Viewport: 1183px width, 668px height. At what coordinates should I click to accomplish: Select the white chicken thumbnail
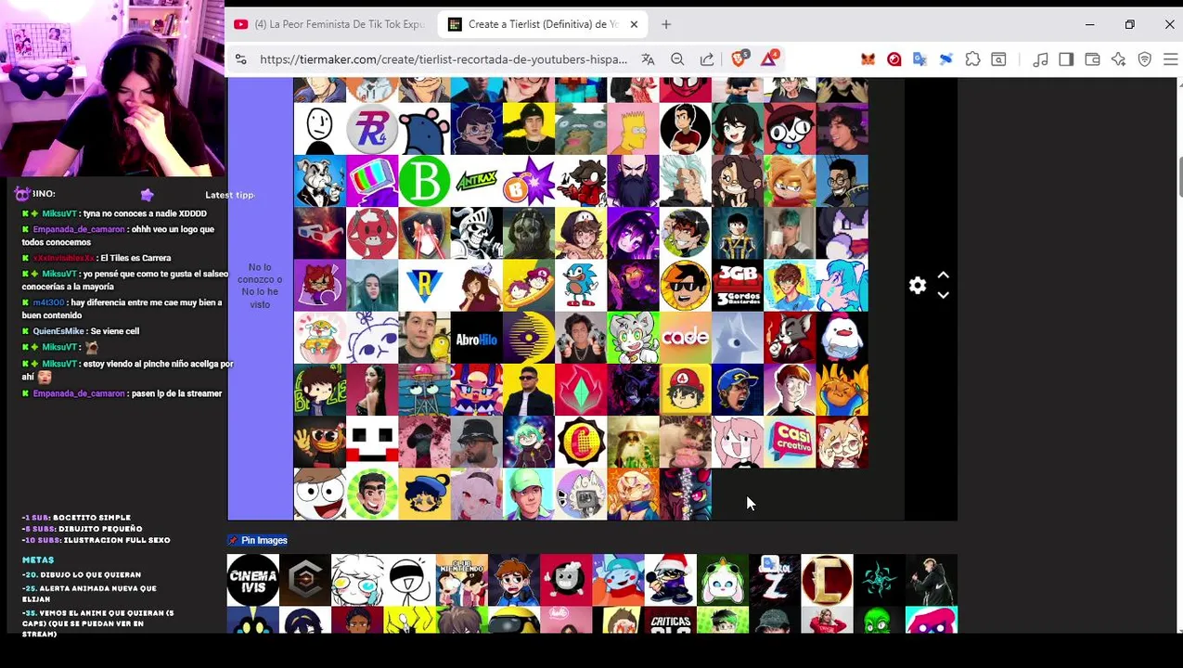pos(842,338)
